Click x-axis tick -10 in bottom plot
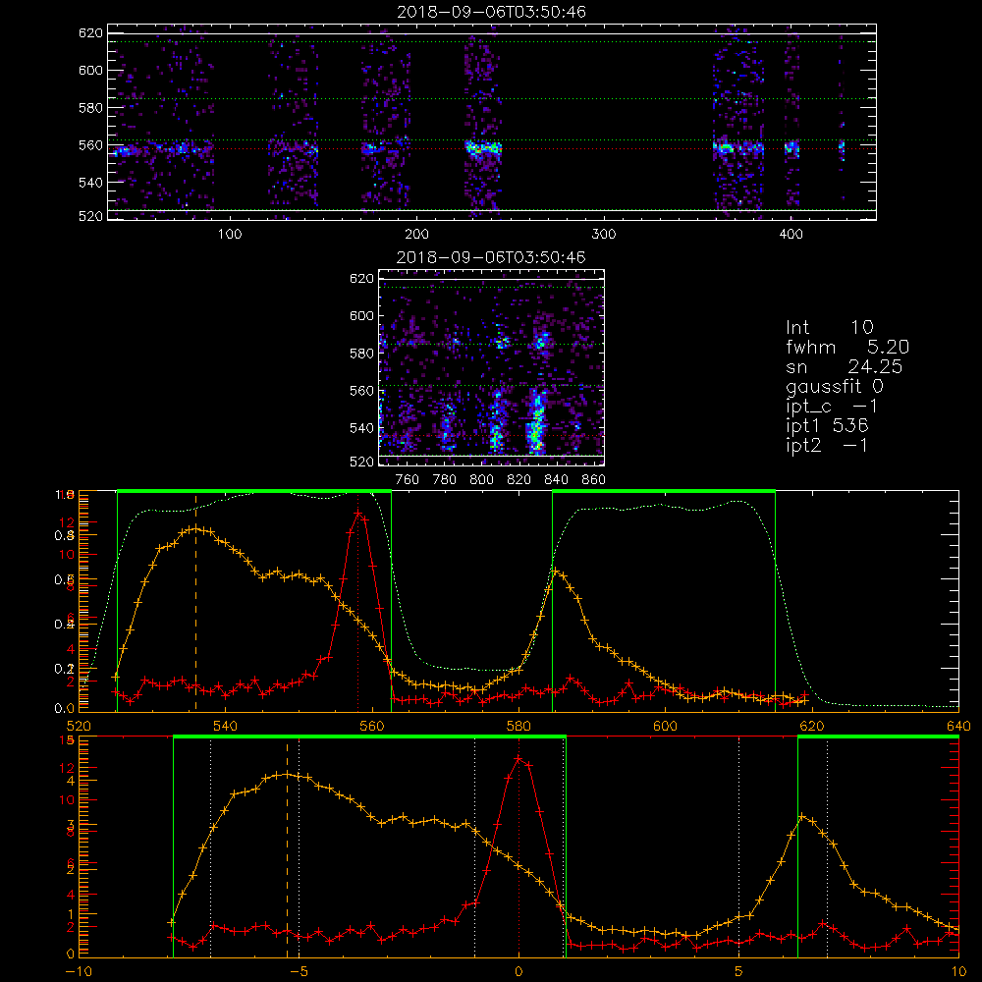 click(79, 972)
